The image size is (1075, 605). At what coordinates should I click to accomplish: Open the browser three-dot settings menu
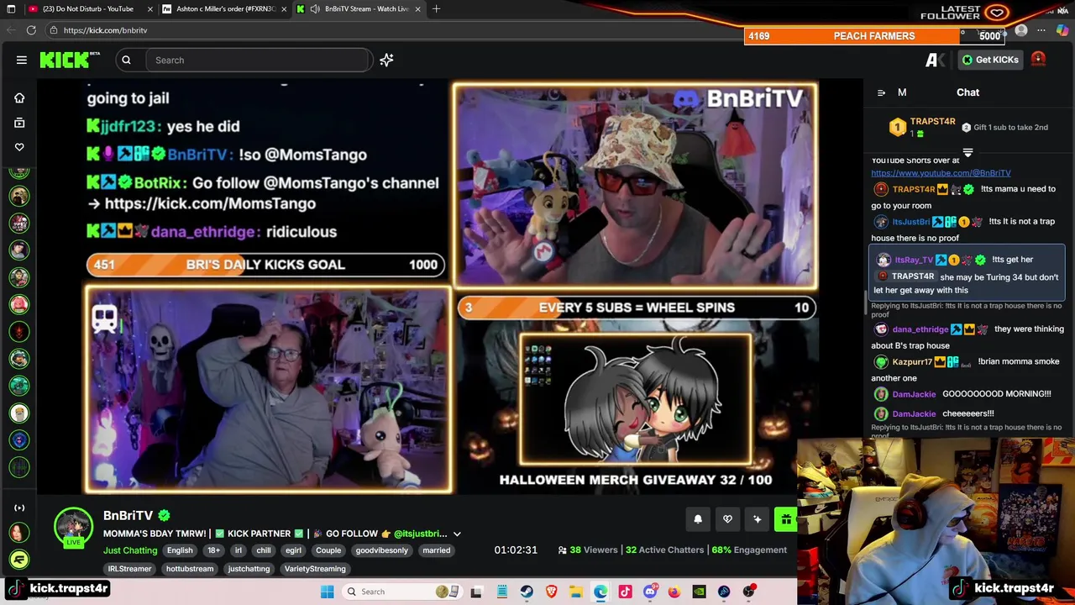1041,31
